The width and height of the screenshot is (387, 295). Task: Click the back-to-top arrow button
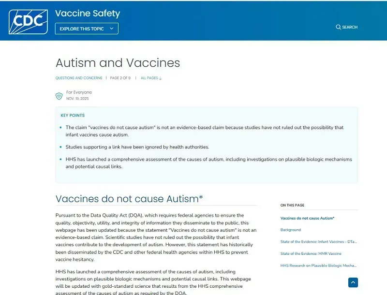(353, 282)
